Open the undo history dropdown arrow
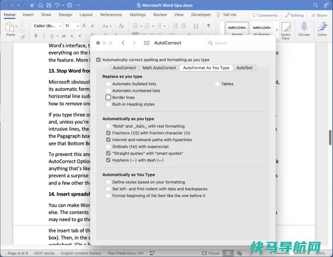Screen dimensions: 333x257 pyautogui.click(x=63, y=5)
